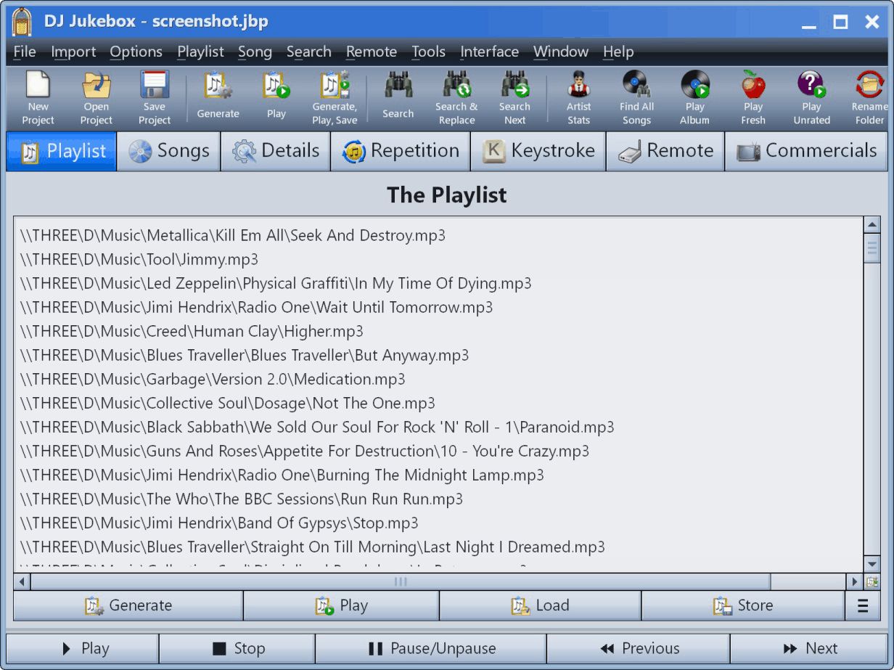
Task: Click the Store playlist button
Action: (x=743, y=605)
